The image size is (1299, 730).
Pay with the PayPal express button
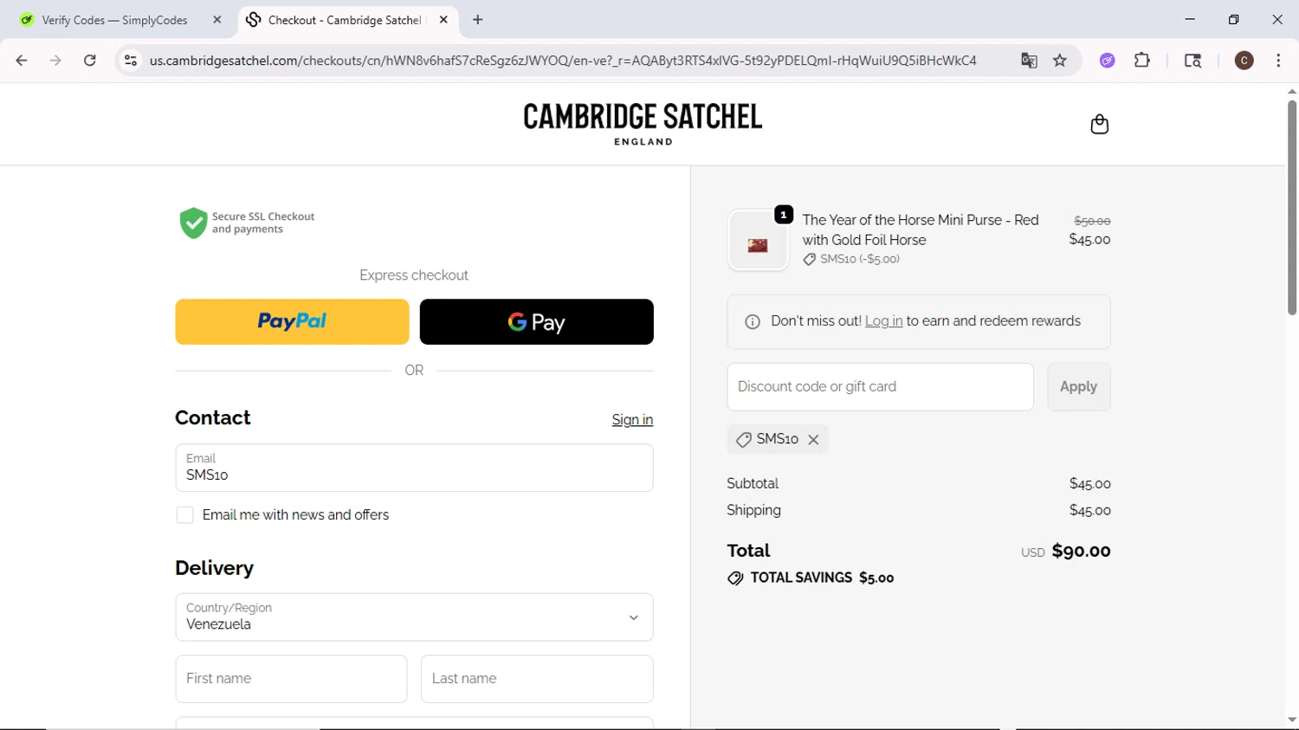point(292,322)
